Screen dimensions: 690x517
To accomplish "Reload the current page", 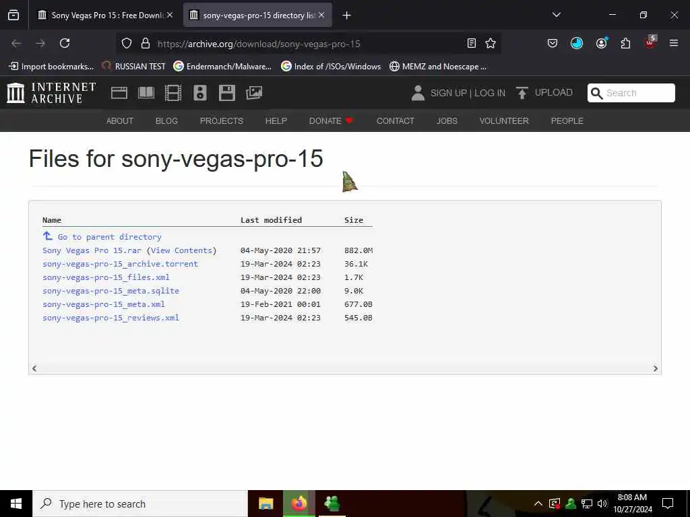I will pyautogui.click(x=65, y=43).
